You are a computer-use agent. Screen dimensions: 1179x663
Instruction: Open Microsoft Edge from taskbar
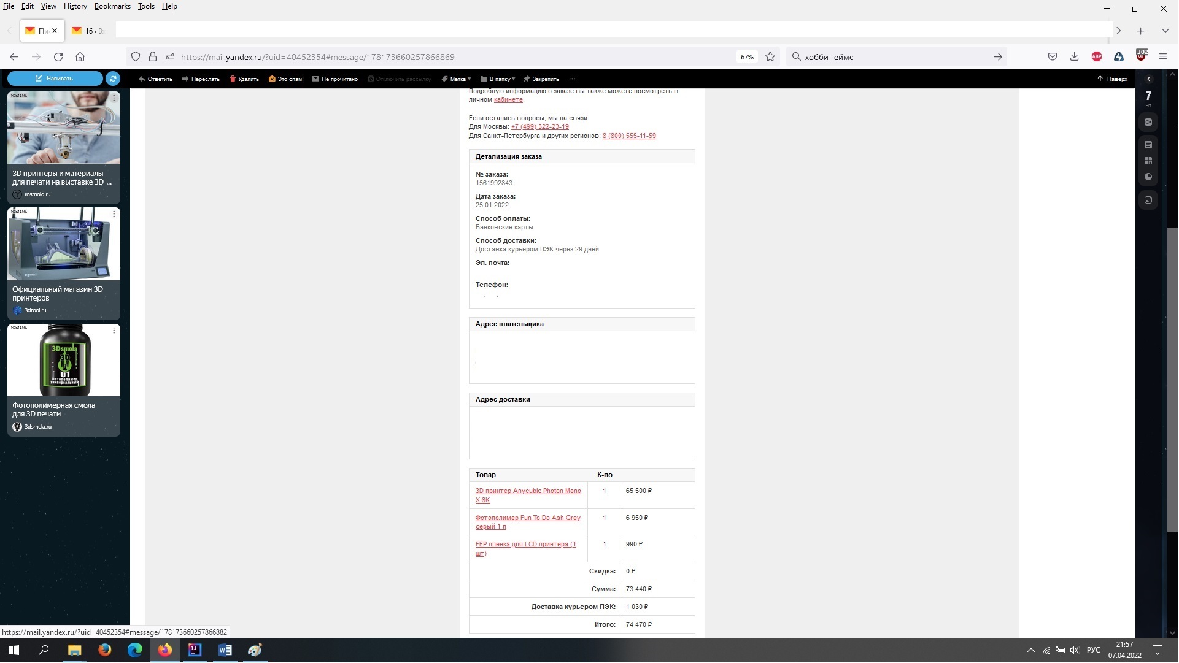click(134, 650)
